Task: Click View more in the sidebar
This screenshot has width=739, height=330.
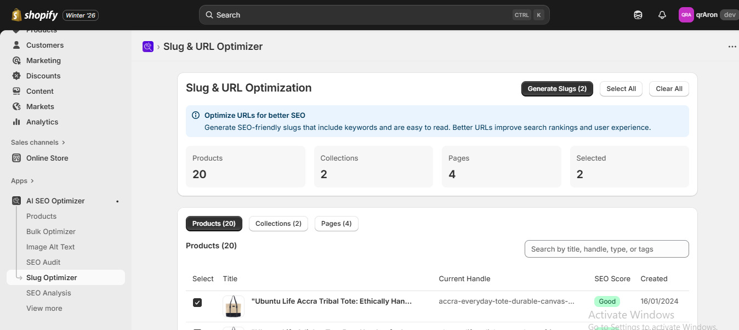Action: coord(44,308)
